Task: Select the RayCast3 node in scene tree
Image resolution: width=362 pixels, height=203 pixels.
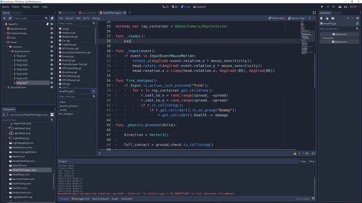Action: pos(22,65)
